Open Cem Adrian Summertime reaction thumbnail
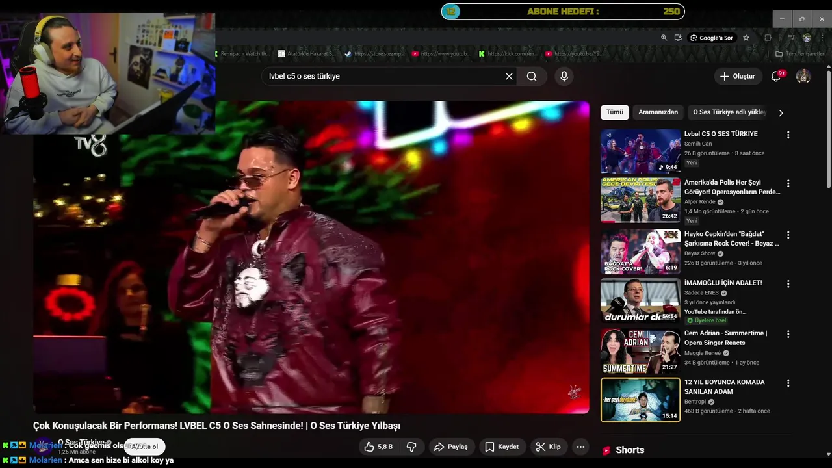Screen dimensions: 832x468 click(x=640, y=351)
